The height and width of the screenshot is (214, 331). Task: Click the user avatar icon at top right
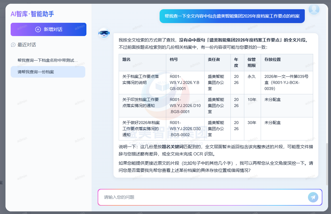coord(314,9)
